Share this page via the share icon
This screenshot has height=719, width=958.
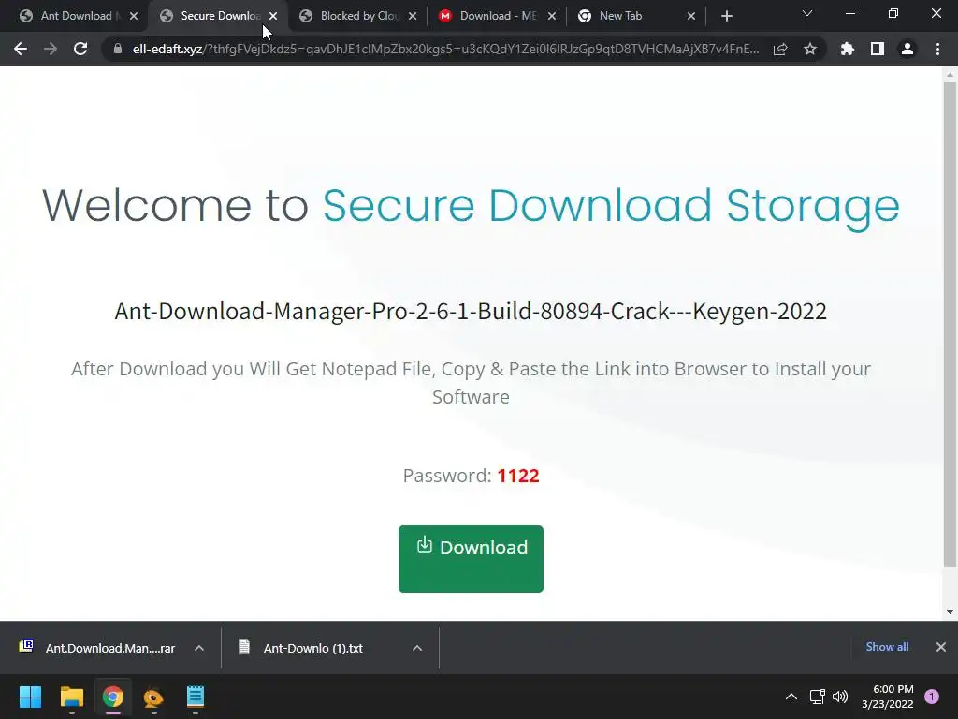[780, 49]
